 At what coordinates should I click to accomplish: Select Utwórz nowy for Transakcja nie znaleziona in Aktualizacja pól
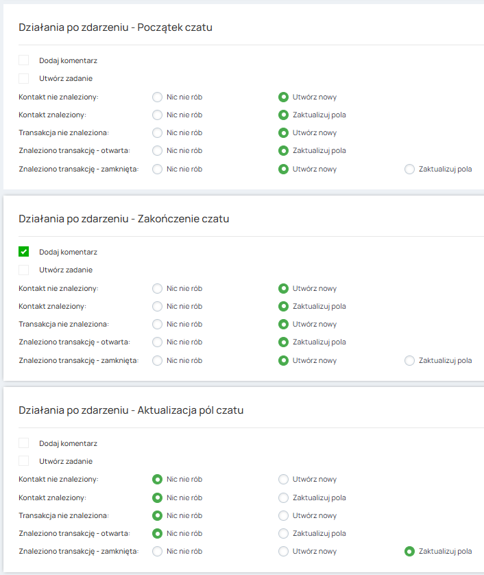(x=283, y=515)
